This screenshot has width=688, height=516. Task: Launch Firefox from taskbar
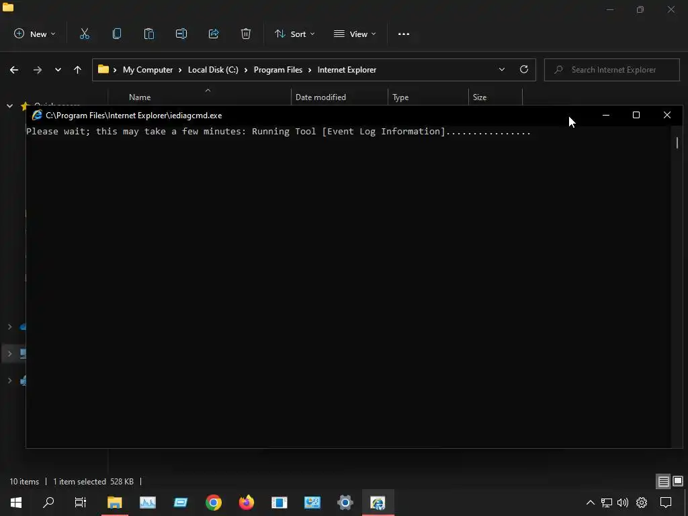click(x=246, y=503)
